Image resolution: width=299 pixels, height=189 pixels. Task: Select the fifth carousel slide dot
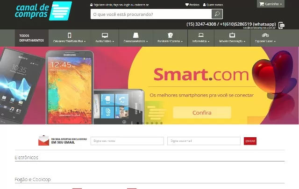(x=157, y=123)
